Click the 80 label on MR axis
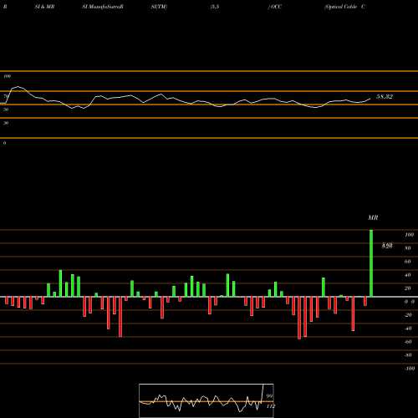 click(408, 248)
